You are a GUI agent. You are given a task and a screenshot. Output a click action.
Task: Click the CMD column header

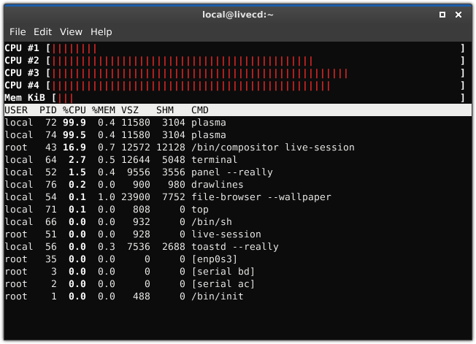click(200, 110)
